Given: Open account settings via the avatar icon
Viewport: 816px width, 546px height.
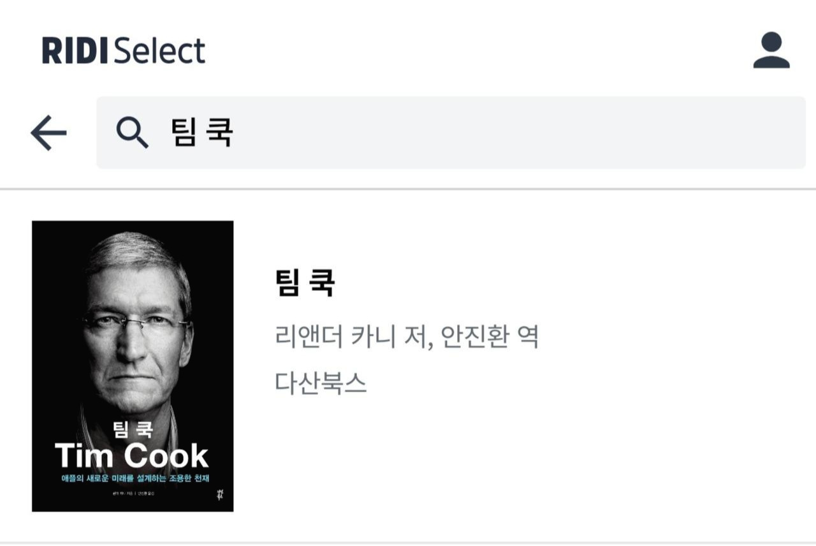Looking at the screenshot, I should coord(770,51).
